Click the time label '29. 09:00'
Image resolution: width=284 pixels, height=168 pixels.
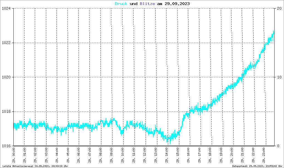point(112,155)
